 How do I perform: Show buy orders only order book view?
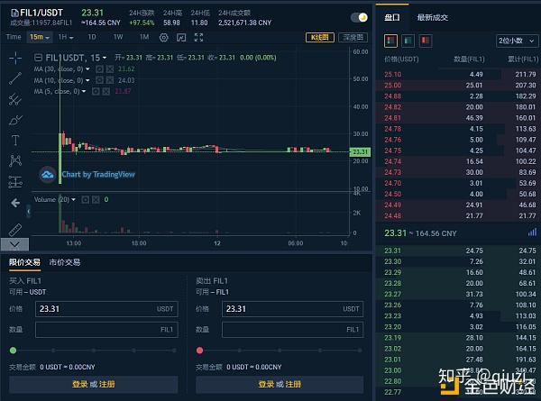point(408,41)
